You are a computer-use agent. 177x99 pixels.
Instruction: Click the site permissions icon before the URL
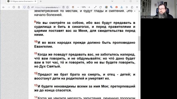coord(33,7)
